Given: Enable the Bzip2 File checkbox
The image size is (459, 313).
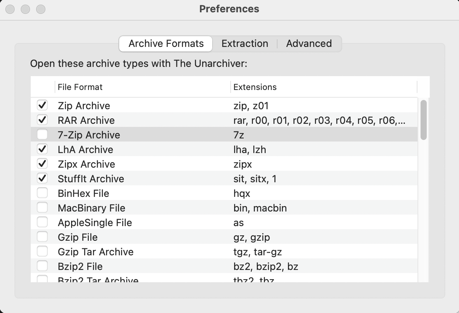Looking at the screenshot, I should (42, 266).
